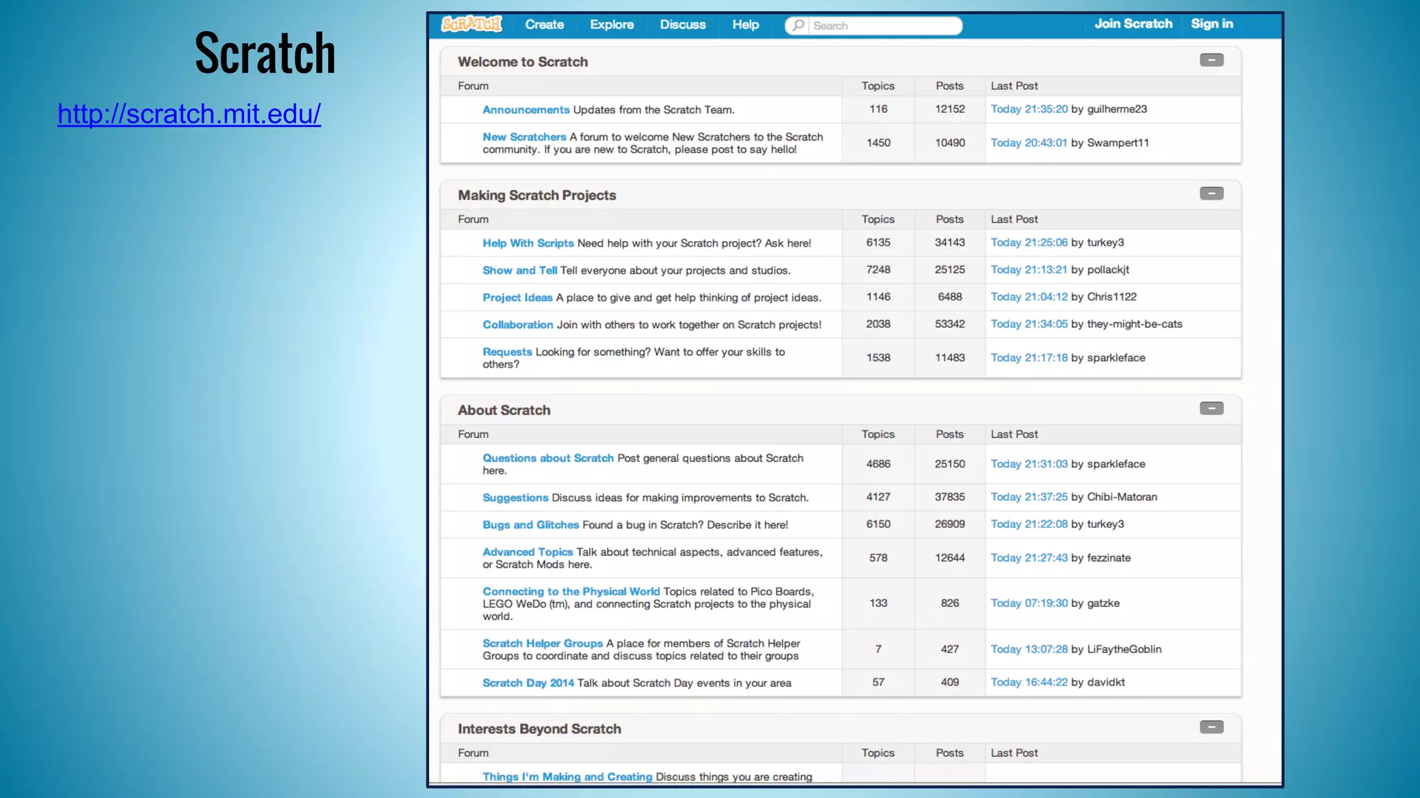Open last post Today 21:31:03 by sparkleface

click(1029, 464)
